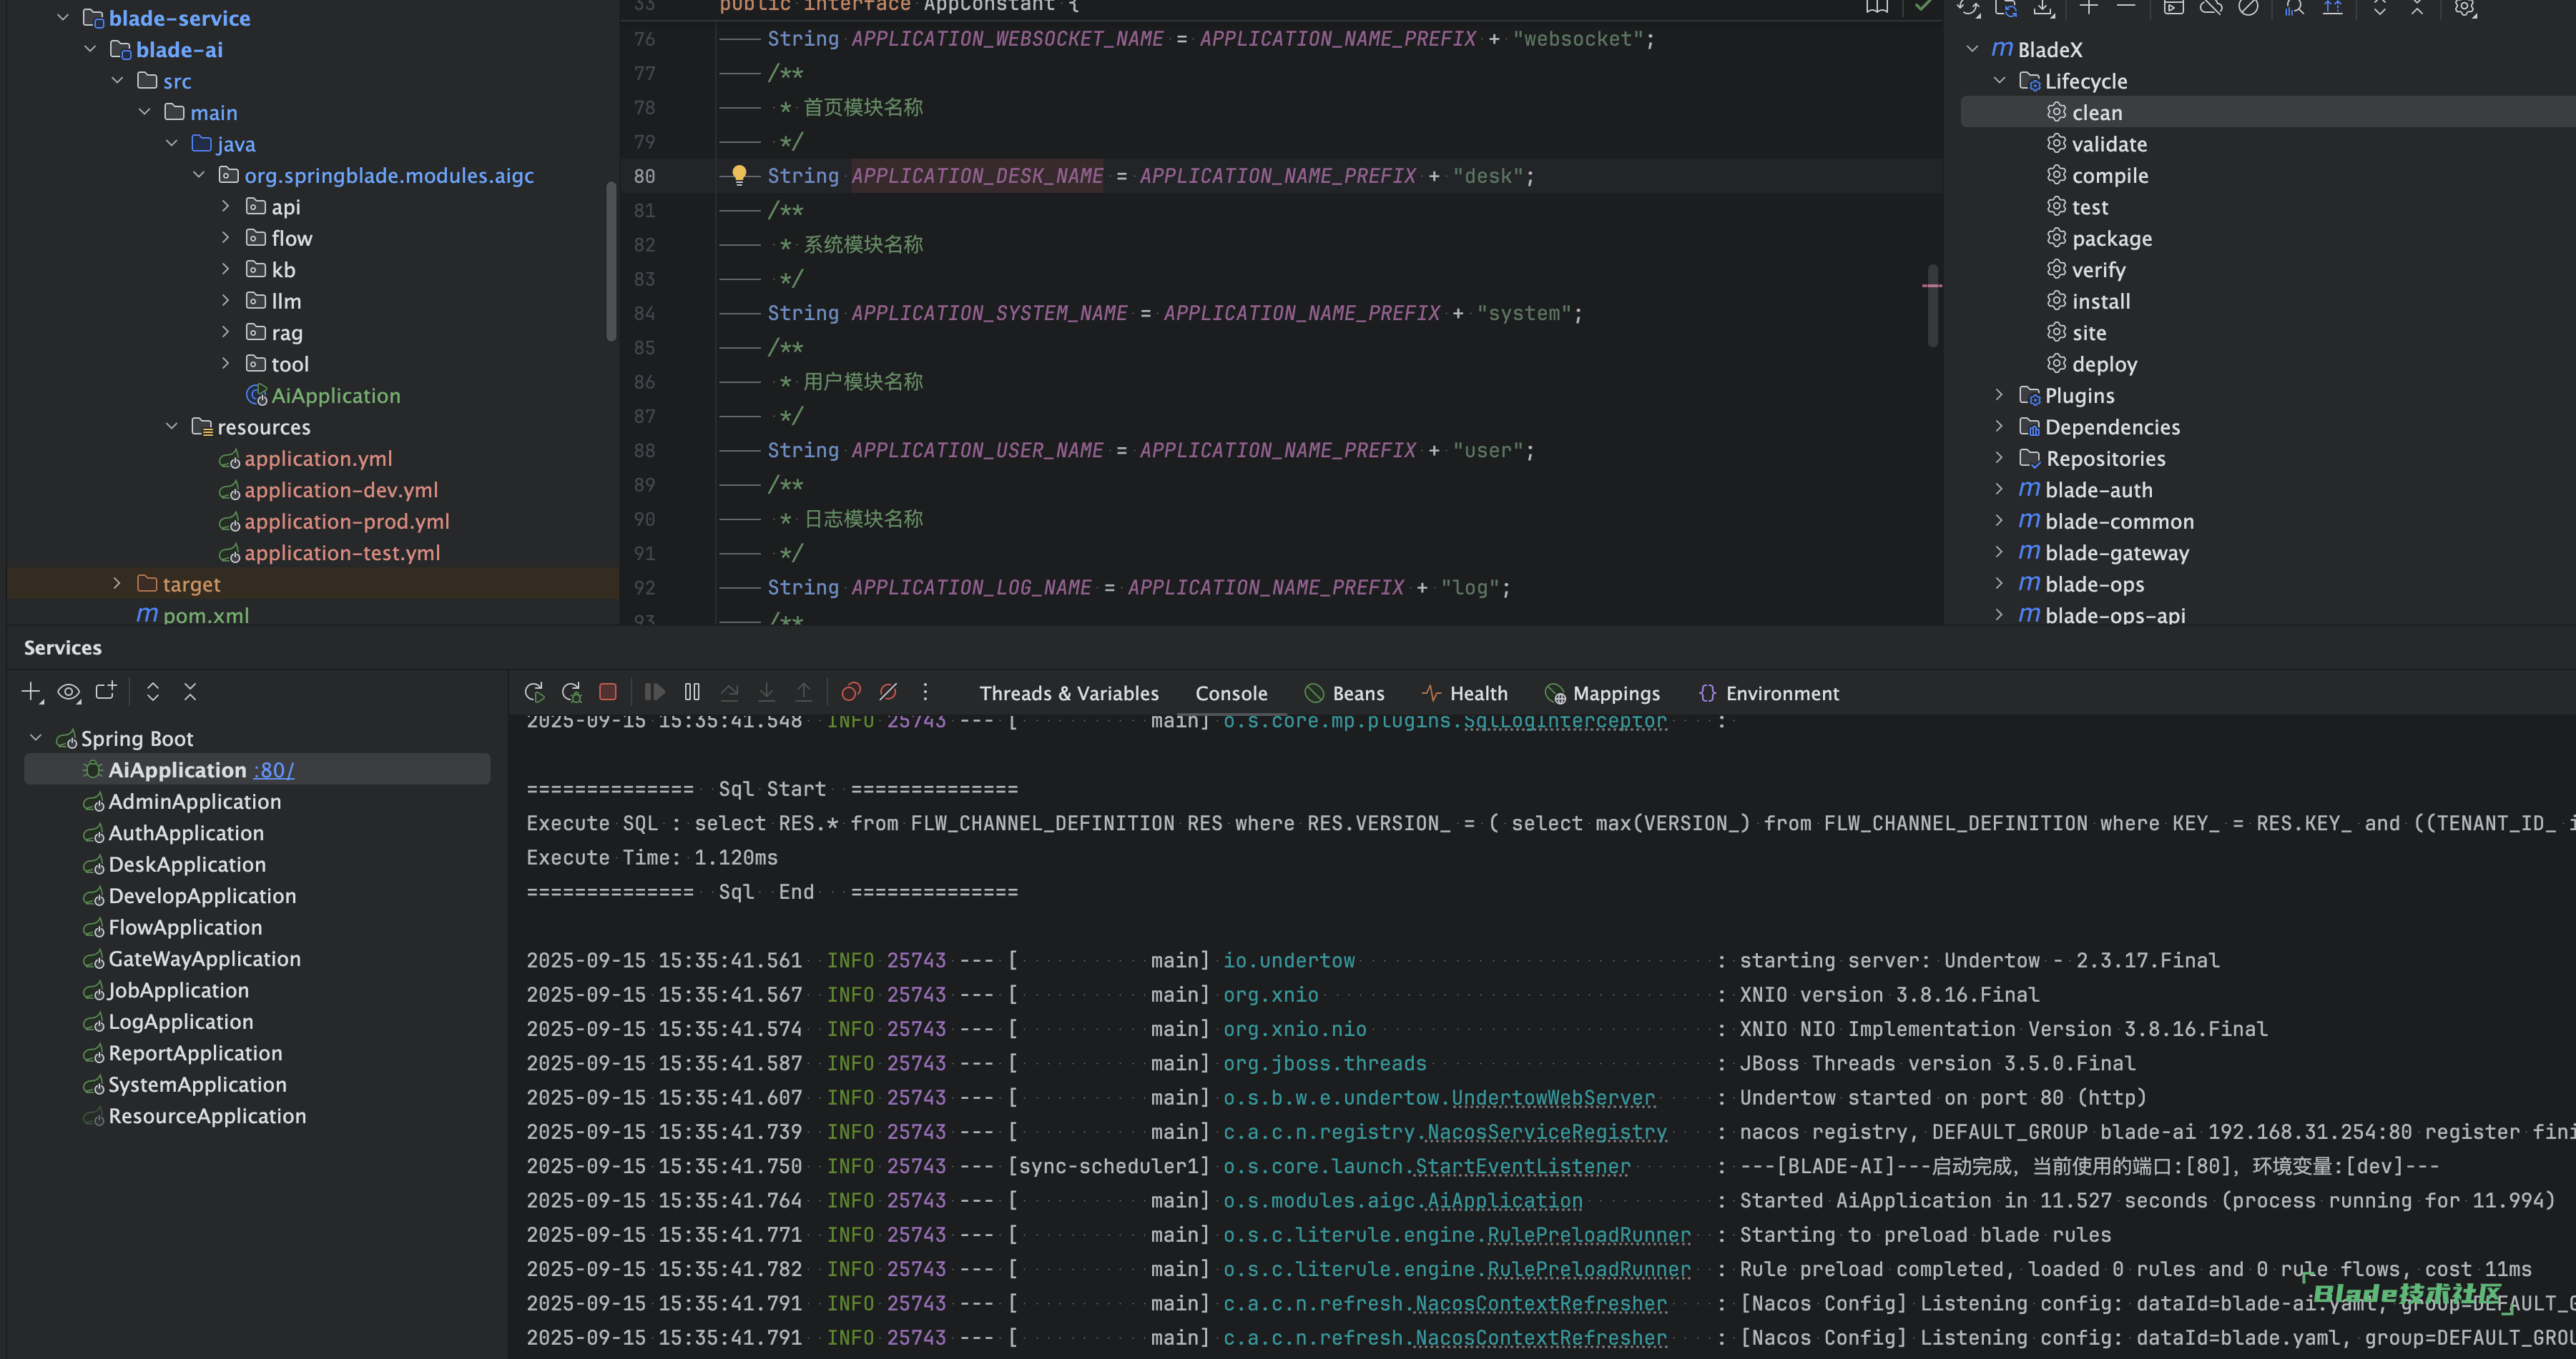Click the Rerun in debug mode icon

click(x=572, y=692)
